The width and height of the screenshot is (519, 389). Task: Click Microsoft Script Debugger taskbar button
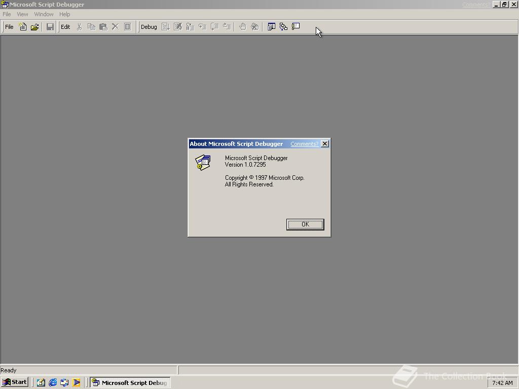(130, 383)
